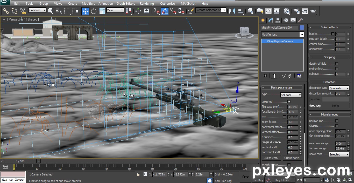Open the Modifier List dropdown
The image size is (354, 183).
coord(282,35)
